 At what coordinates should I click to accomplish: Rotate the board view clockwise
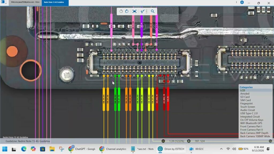(x=127, y=11)
